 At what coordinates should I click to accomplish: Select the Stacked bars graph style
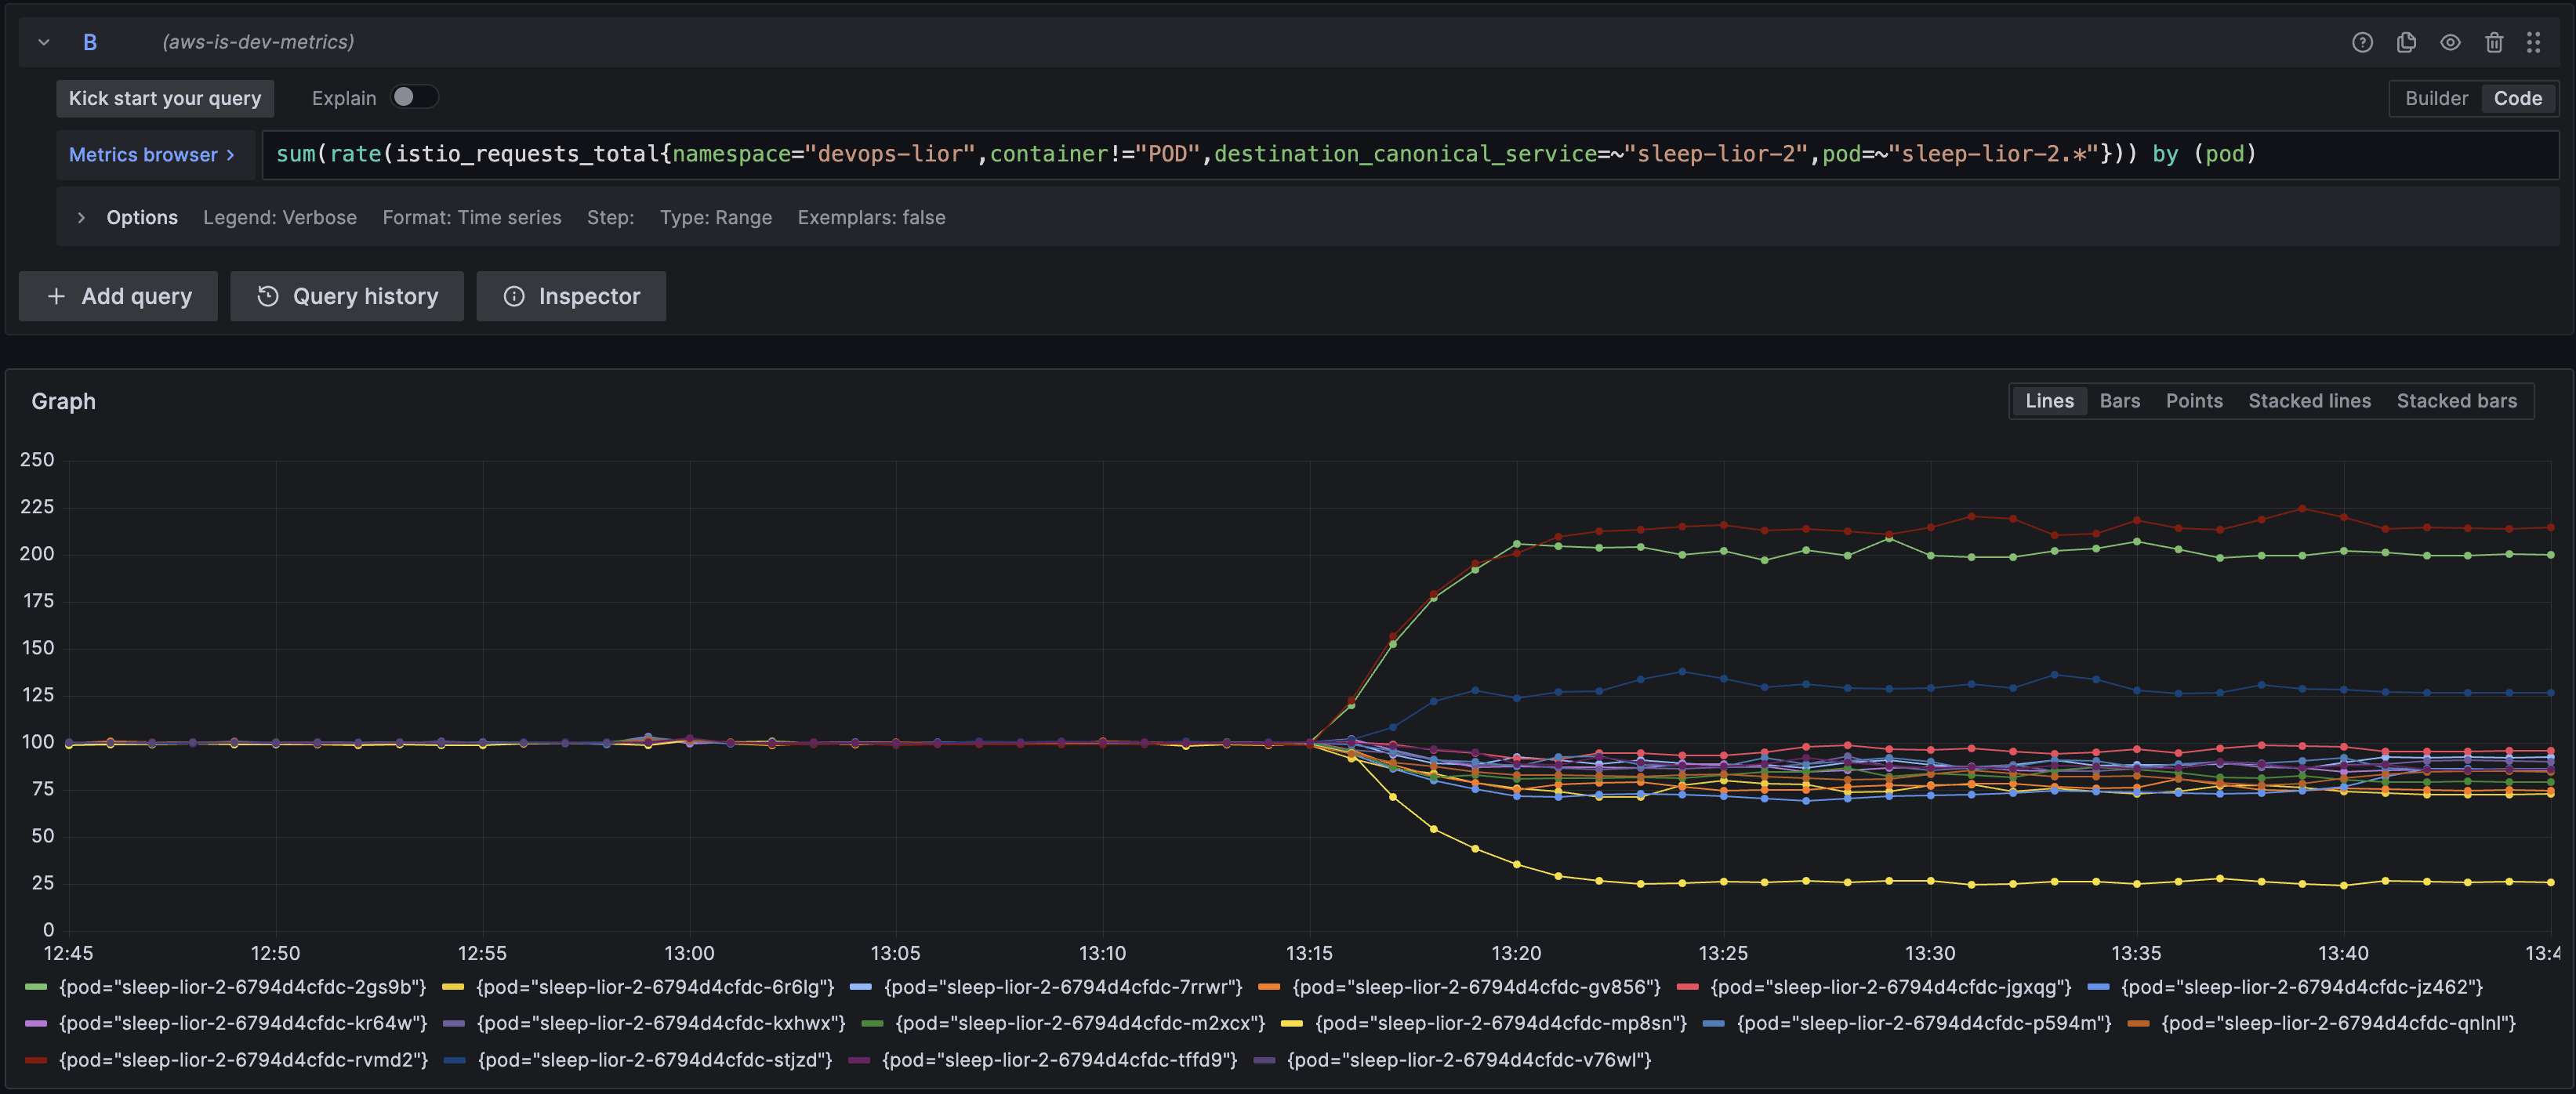point(2456,401)
